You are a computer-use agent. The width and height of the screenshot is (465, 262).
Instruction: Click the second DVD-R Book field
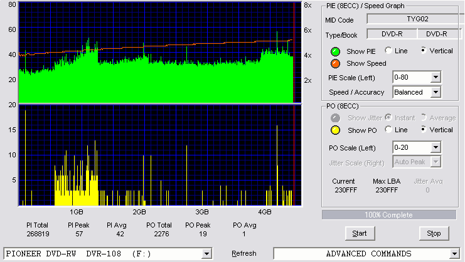[439, 34]
